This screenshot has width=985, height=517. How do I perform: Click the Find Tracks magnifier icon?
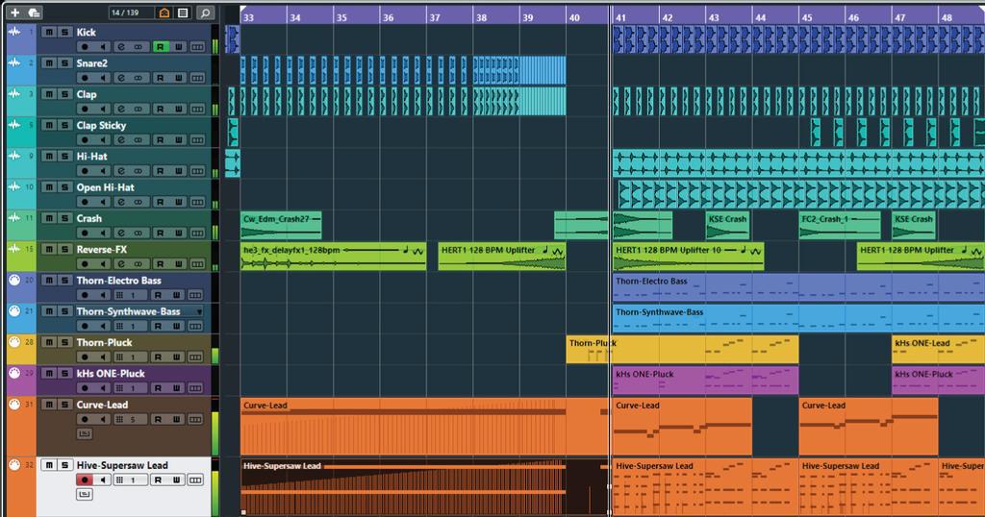point(205,12)
